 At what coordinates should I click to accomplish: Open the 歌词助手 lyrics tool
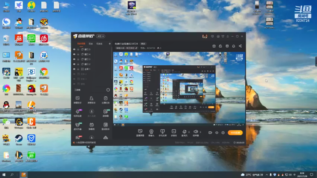point(105,126)
